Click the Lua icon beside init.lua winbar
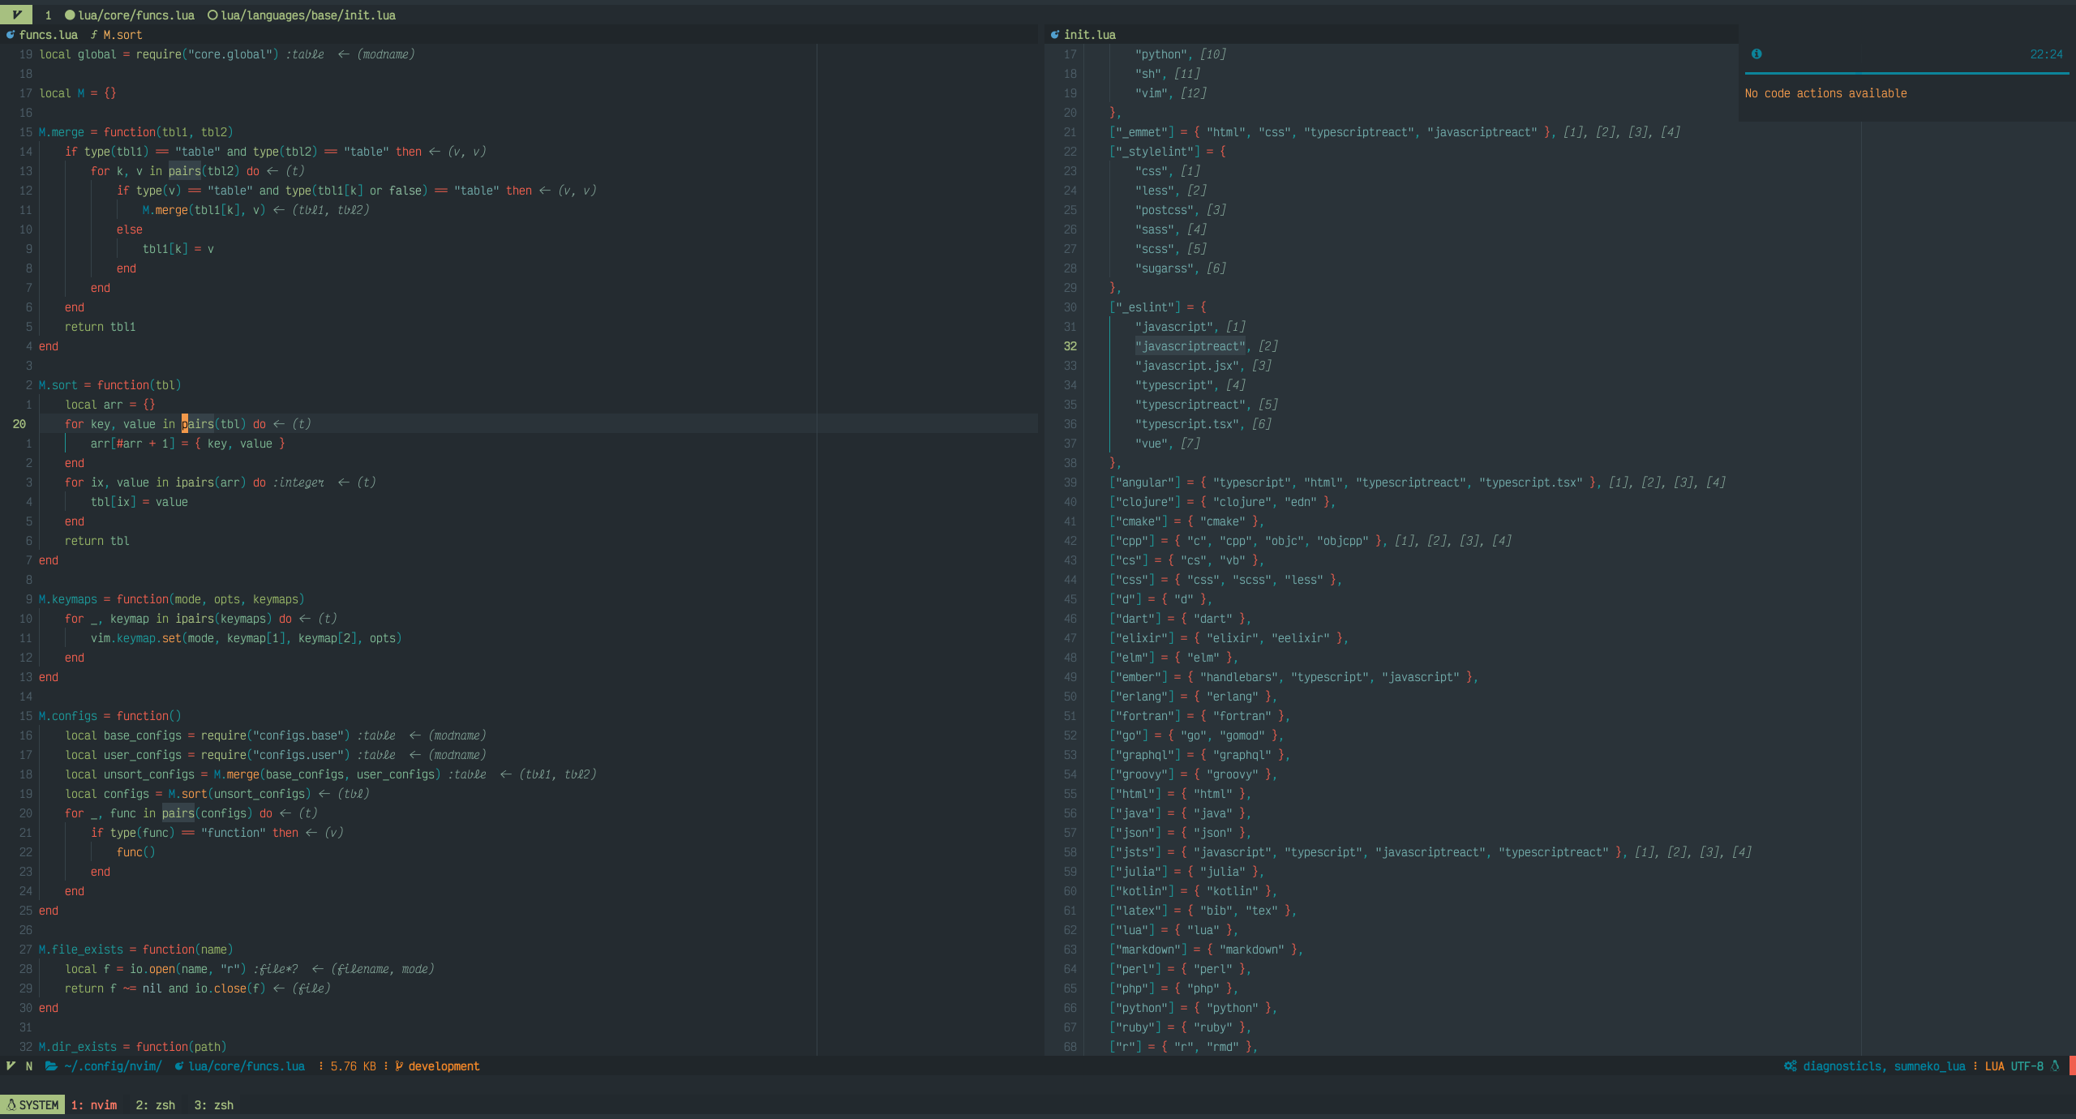 [x=1055, y=35]
